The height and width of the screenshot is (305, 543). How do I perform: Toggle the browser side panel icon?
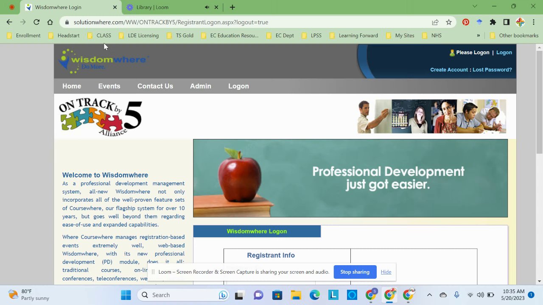[506, 22]
